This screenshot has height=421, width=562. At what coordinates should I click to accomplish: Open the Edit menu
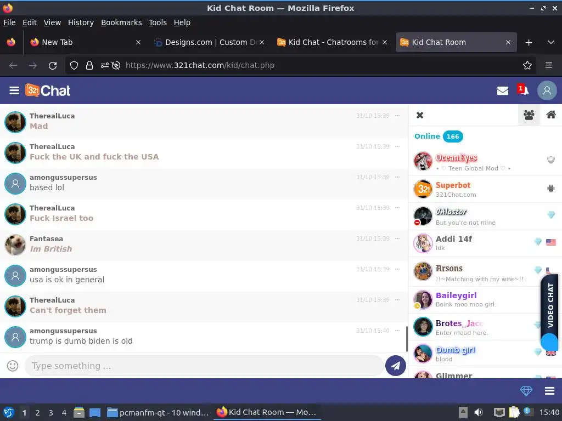30,22
